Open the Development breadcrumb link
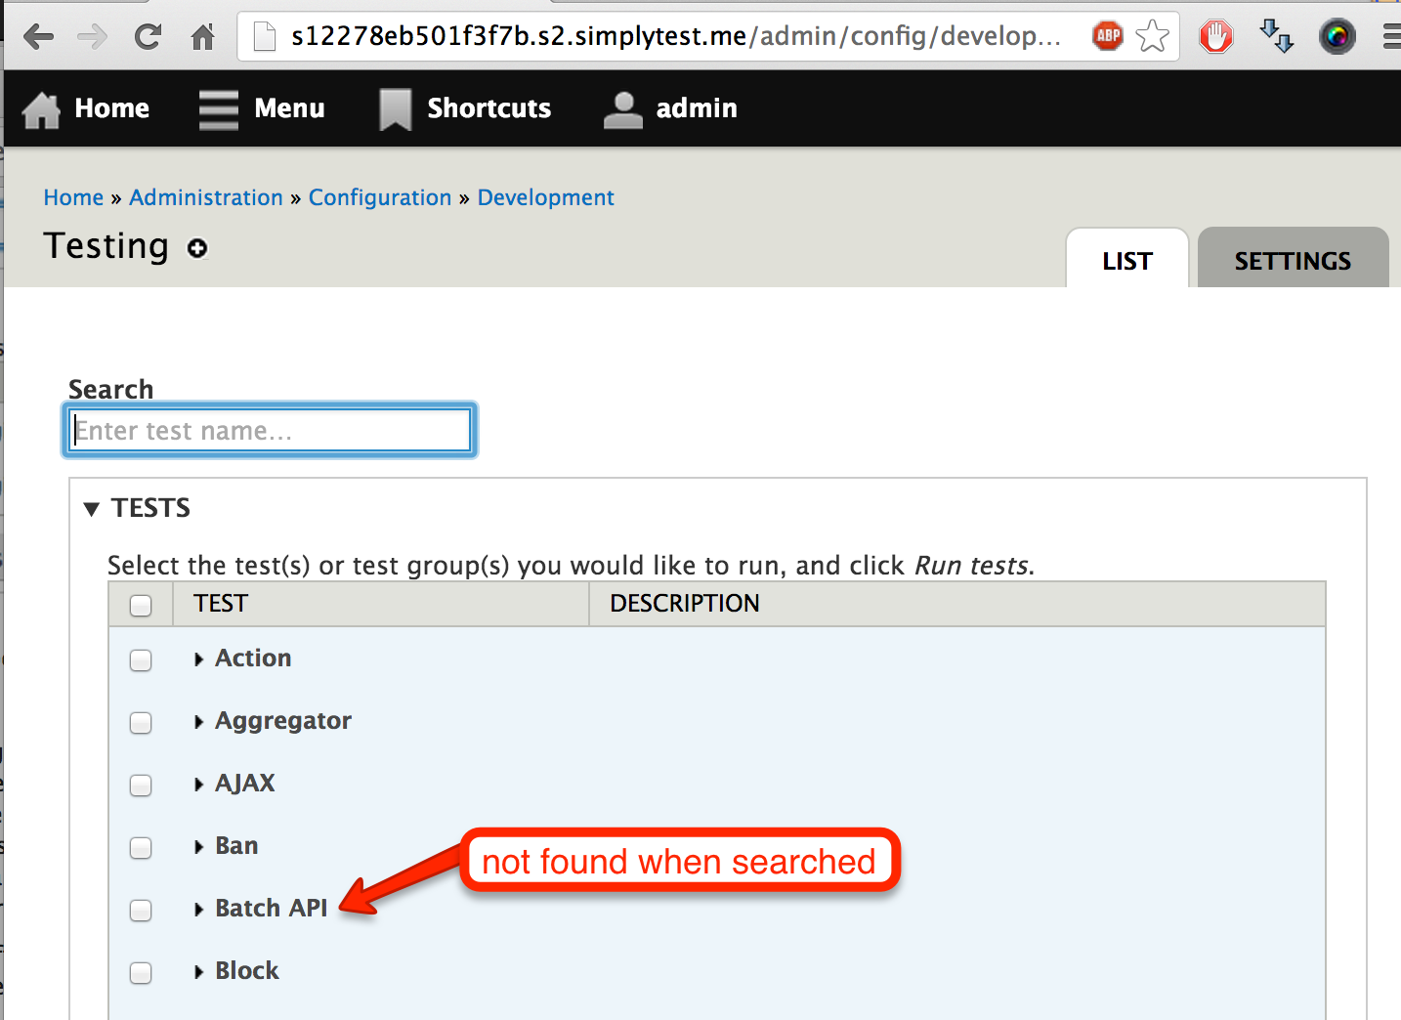Viewport: 1401px width, 1020px height. [x=545, y=197]
